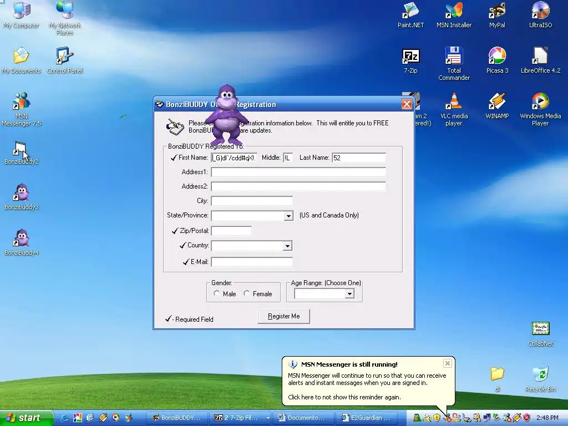Launch MSN Messenger 7.5 shortcut
568x426 pixels.
pyautogui.click(x=22, y=109)
